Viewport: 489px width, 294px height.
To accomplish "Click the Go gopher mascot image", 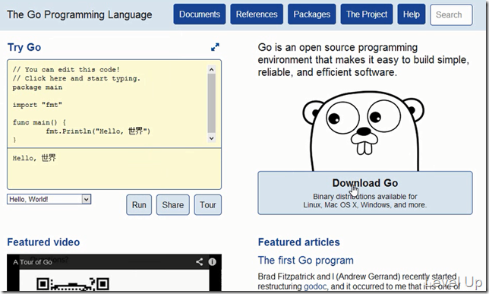I will point(363,131).
